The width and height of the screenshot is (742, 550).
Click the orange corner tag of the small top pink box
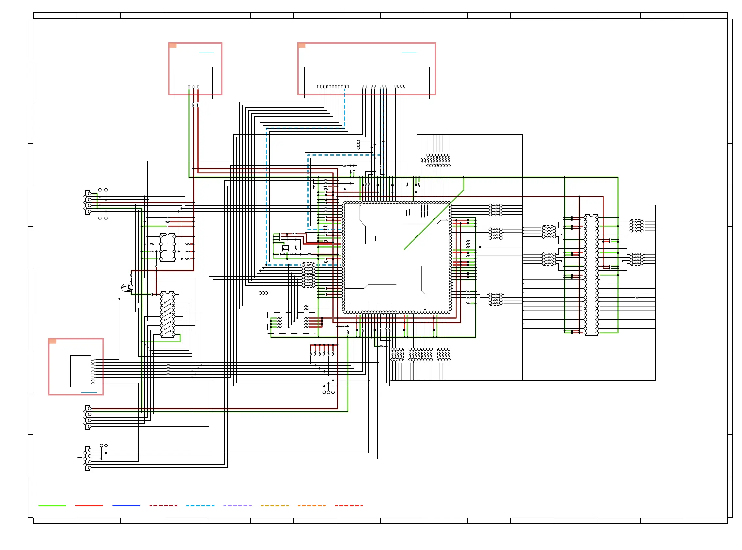pyautogui.click(x=173, y=45)
